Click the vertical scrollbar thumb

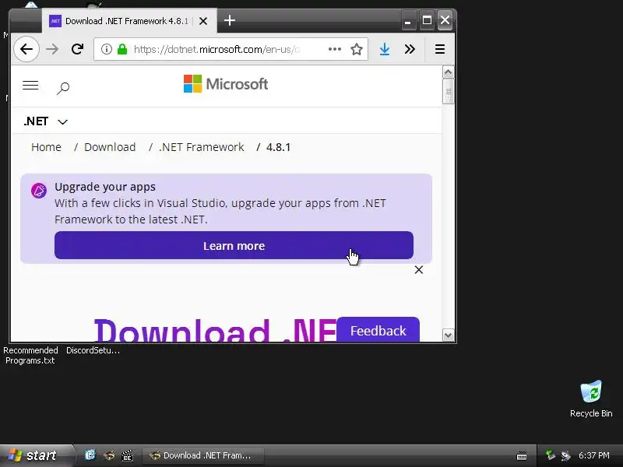click(448, 92)
